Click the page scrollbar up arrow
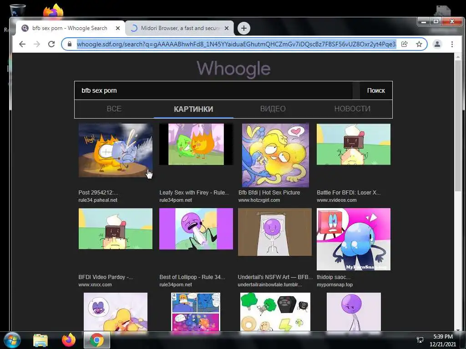 click(x=458, y=56)
